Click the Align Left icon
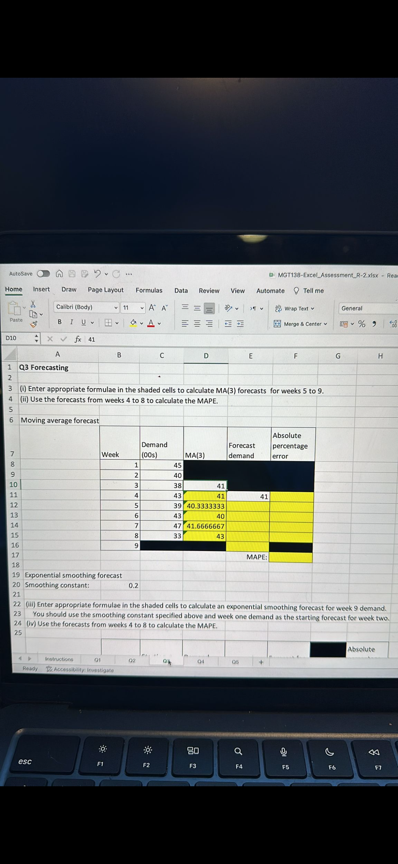Screen dimensions: 398x864 click(185, 323)
